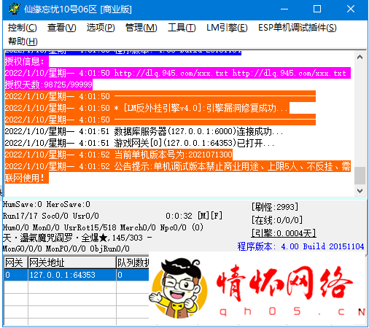Open the 查看(V) menu
Viewport: 369px width, 328px height.
[62, 28]
